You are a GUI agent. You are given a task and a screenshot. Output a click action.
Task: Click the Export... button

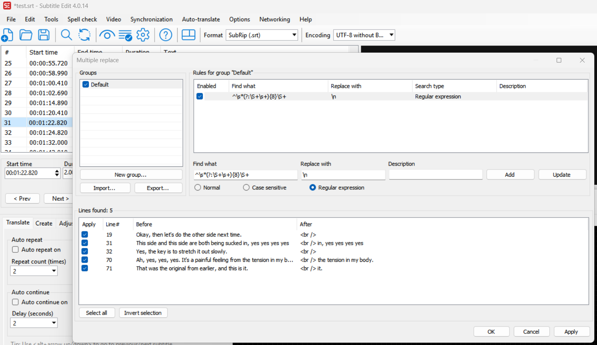[158, 188]
